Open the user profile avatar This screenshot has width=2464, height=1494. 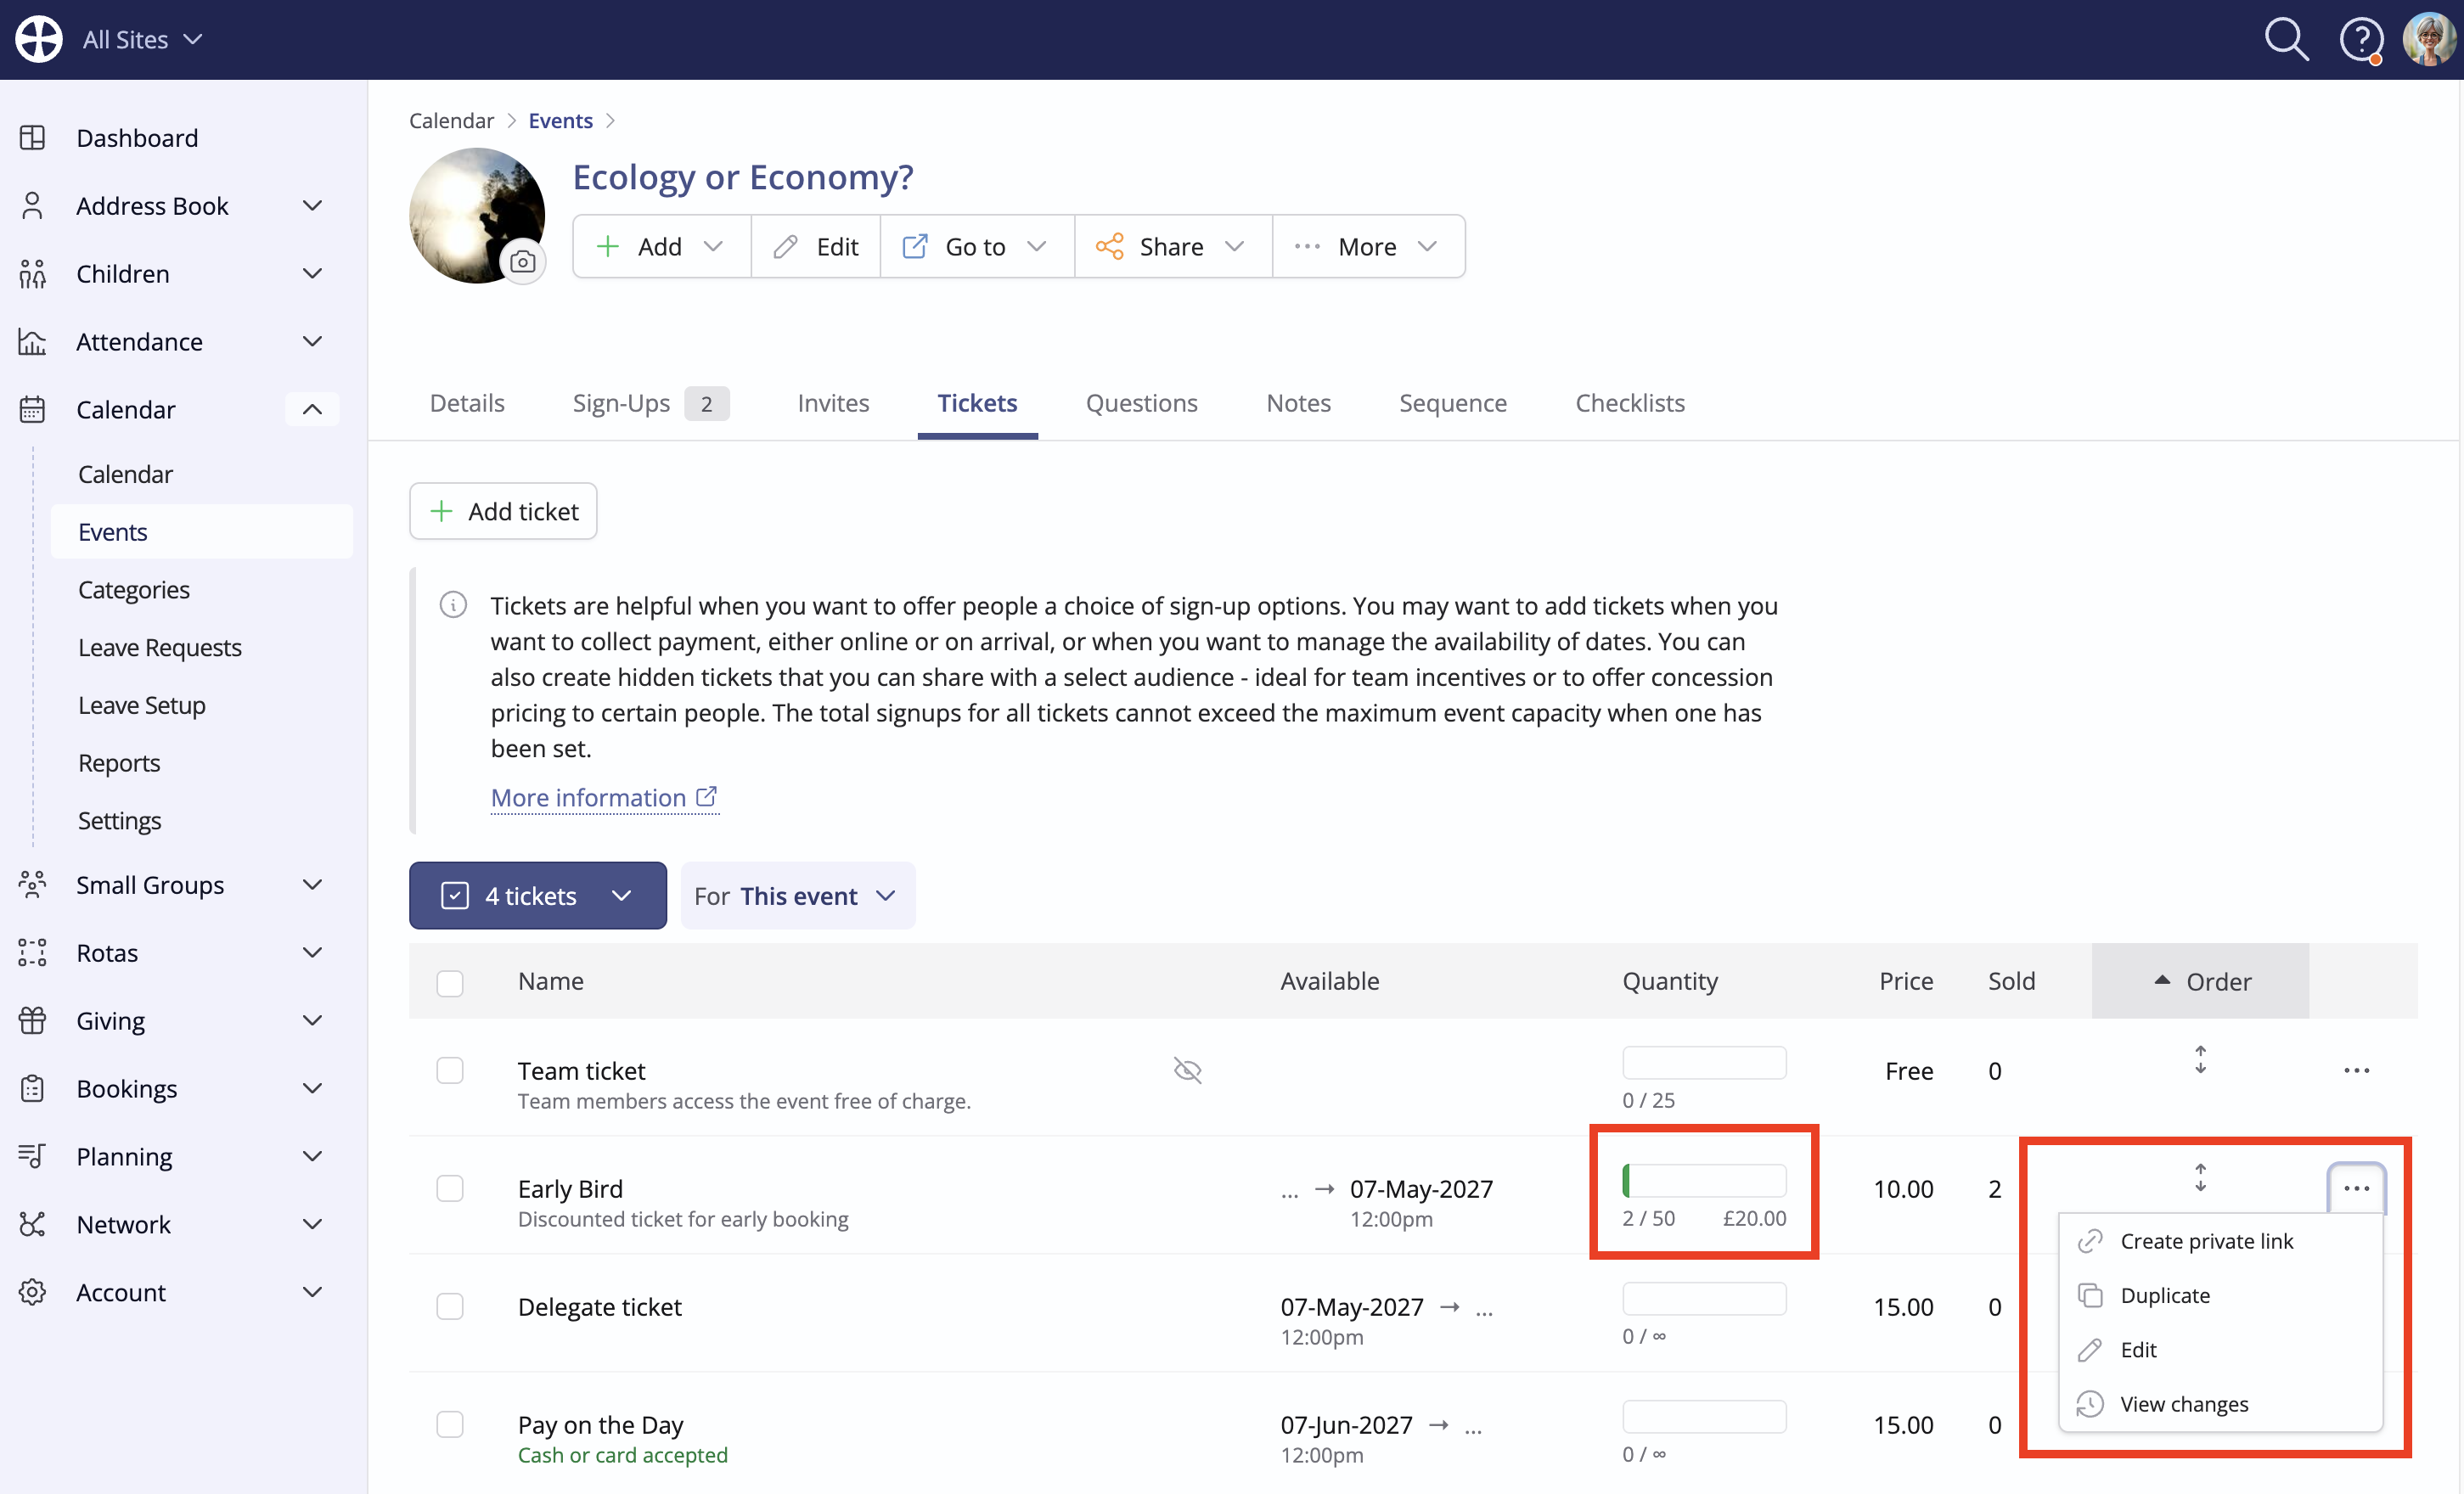point(2429,40)
